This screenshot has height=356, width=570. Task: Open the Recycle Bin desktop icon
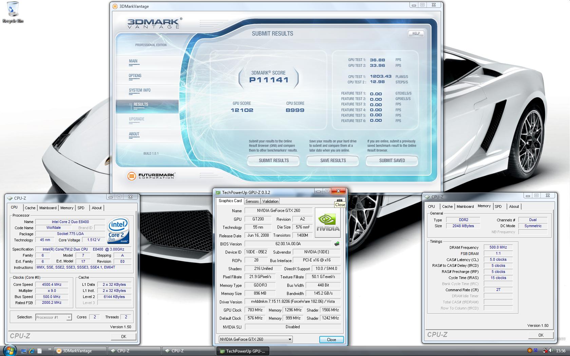tap(13, 13)
